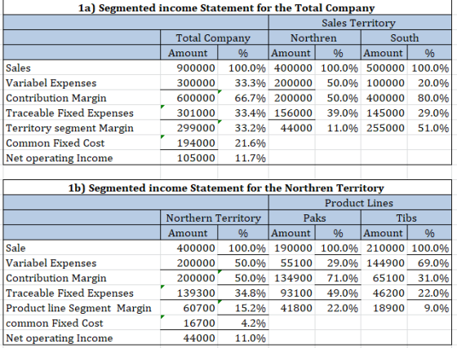This screenshot has width=457, height=348.
Task: Select total variable expenses cell 300000
Action: (x=189, y=83)
